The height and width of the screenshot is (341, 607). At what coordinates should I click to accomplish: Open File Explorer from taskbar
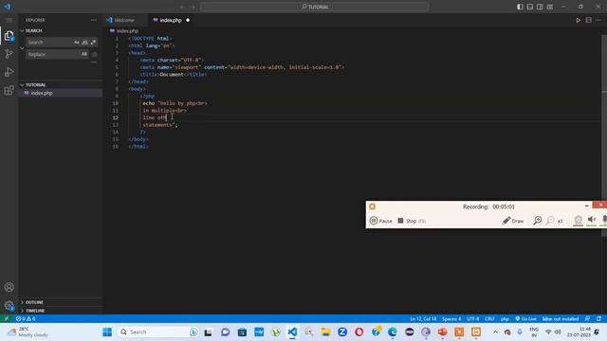pyautogui.click(x=325, y=332)
